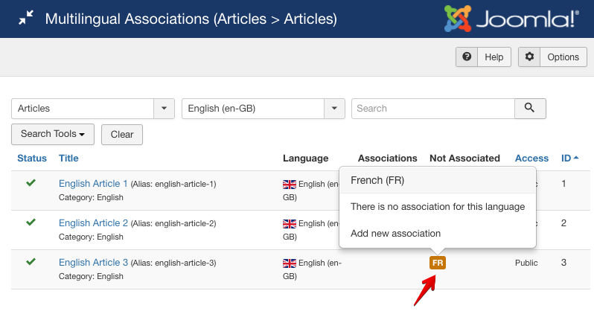Viewport: 594px width, 320px height.
Task: Toggle published status of English Article 1
Action: tap(31, 183)
